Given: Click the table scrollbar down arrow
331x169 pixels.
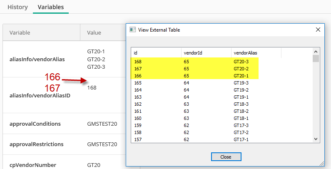Looking at the screenshot, I should 316,139.
